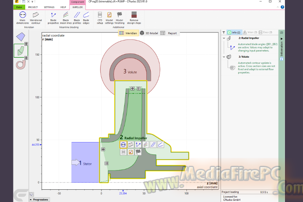
Task: Click Remove design steps ribbon button
Action: (x=134, y=18)
